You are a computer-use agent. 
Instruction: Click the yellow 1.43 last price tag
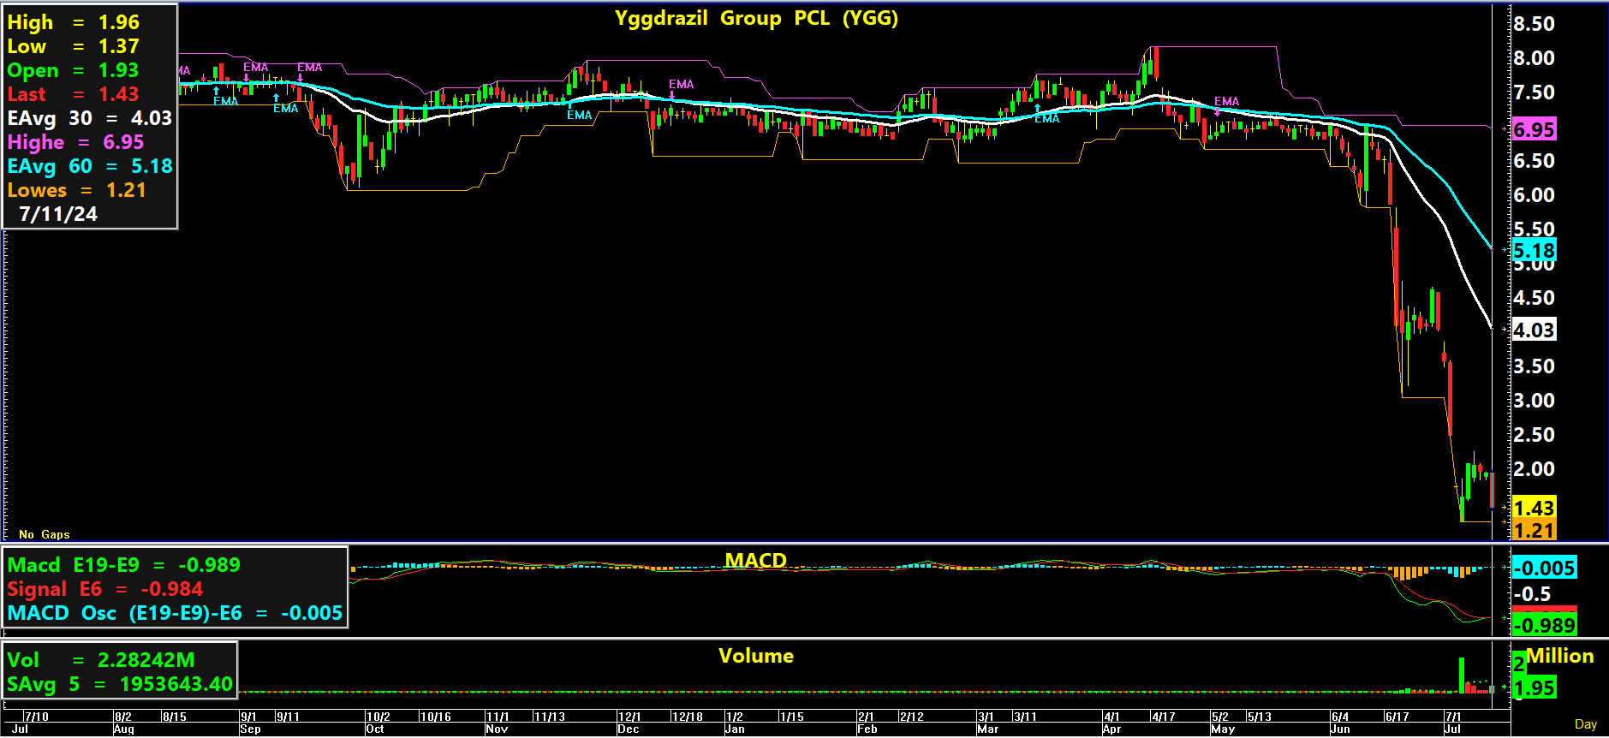coord(1534,508)
